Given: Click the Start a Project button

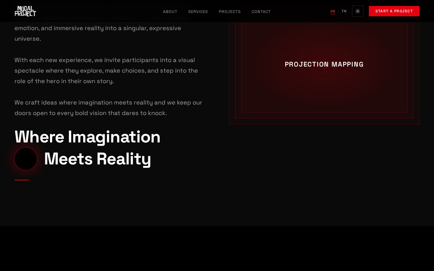Looking at the screenshot, I should click(x=394, y=11).
